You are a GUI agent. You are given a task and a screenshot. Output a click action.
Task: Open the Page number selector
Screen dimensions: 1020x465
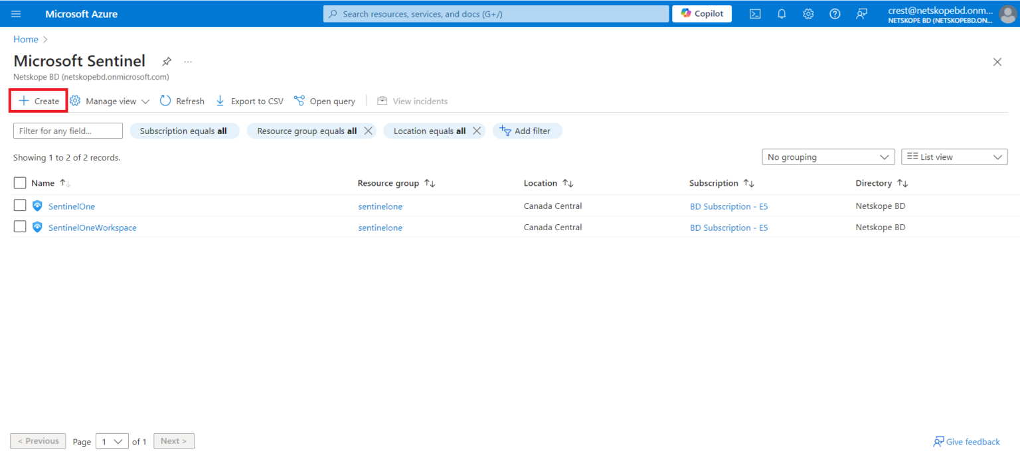point(112,440)
